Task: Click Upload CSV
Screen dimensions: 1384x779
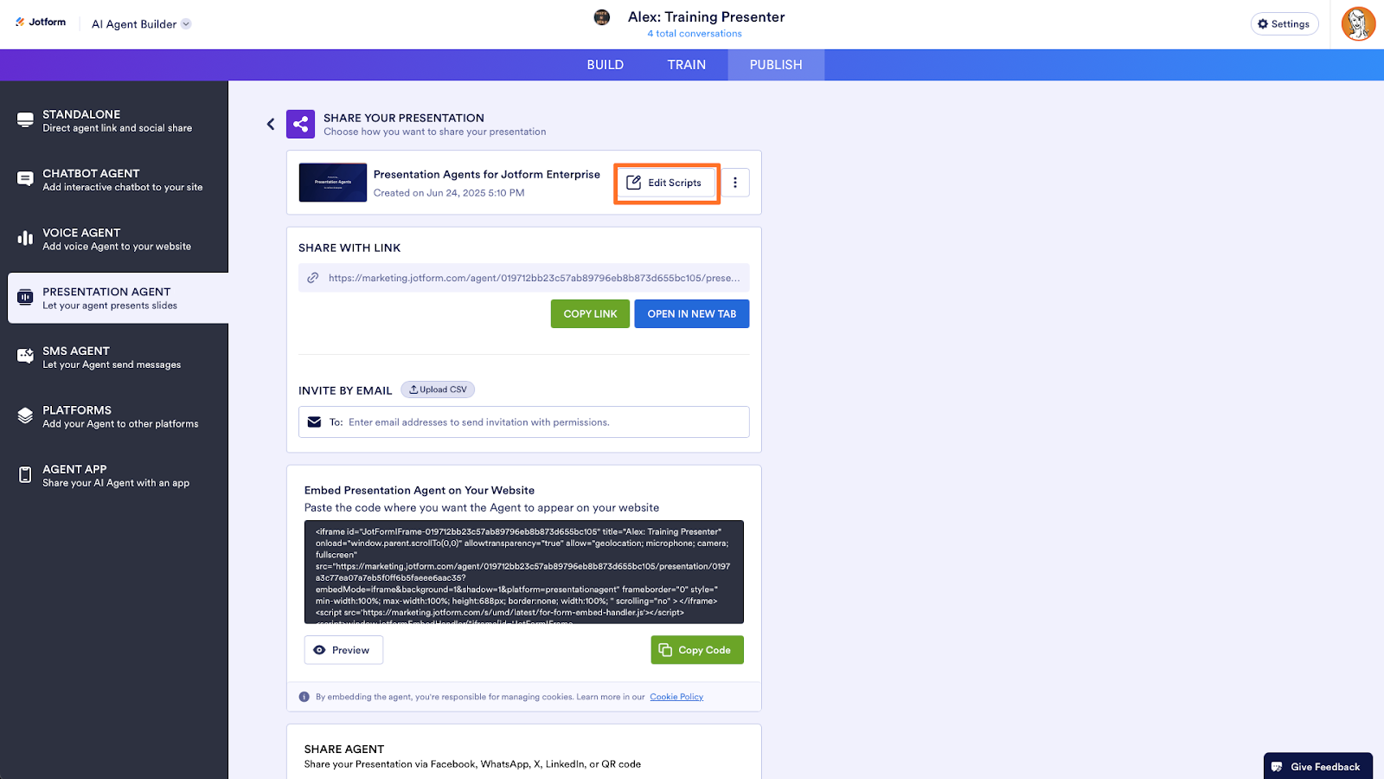Action: coord(438,389)
